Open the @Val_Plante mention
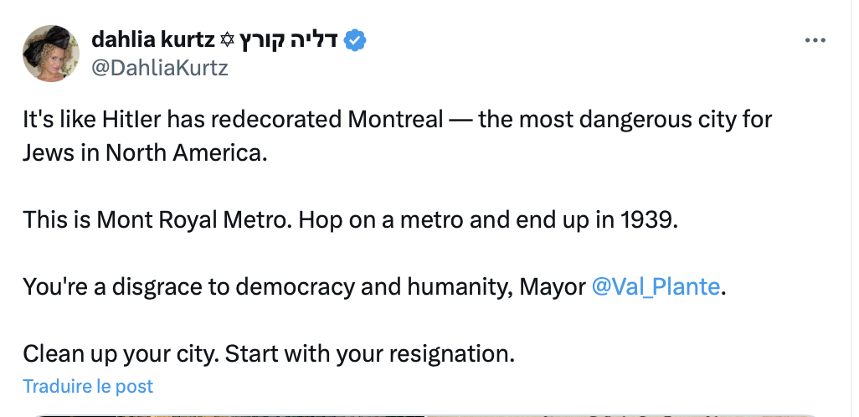 tap(656, 286)
